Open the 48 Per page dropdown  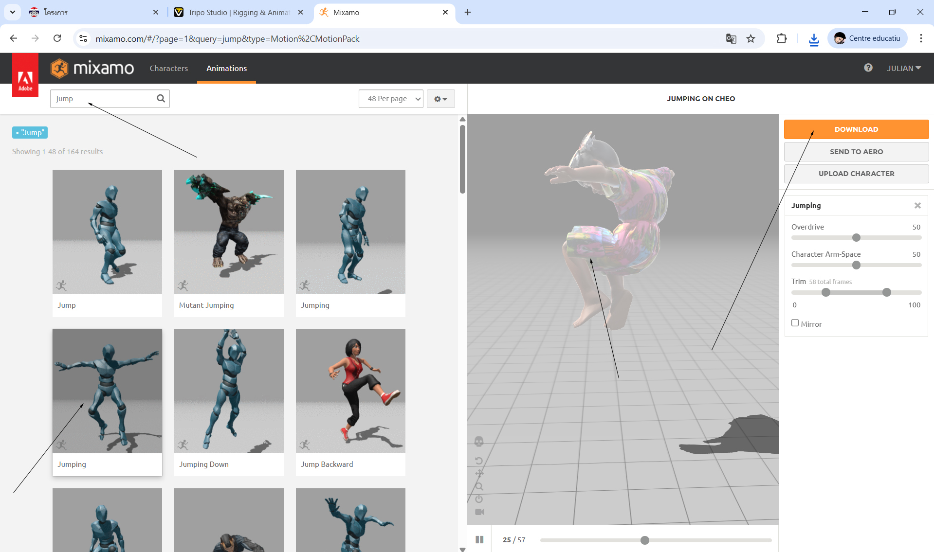tap(391, 99)
